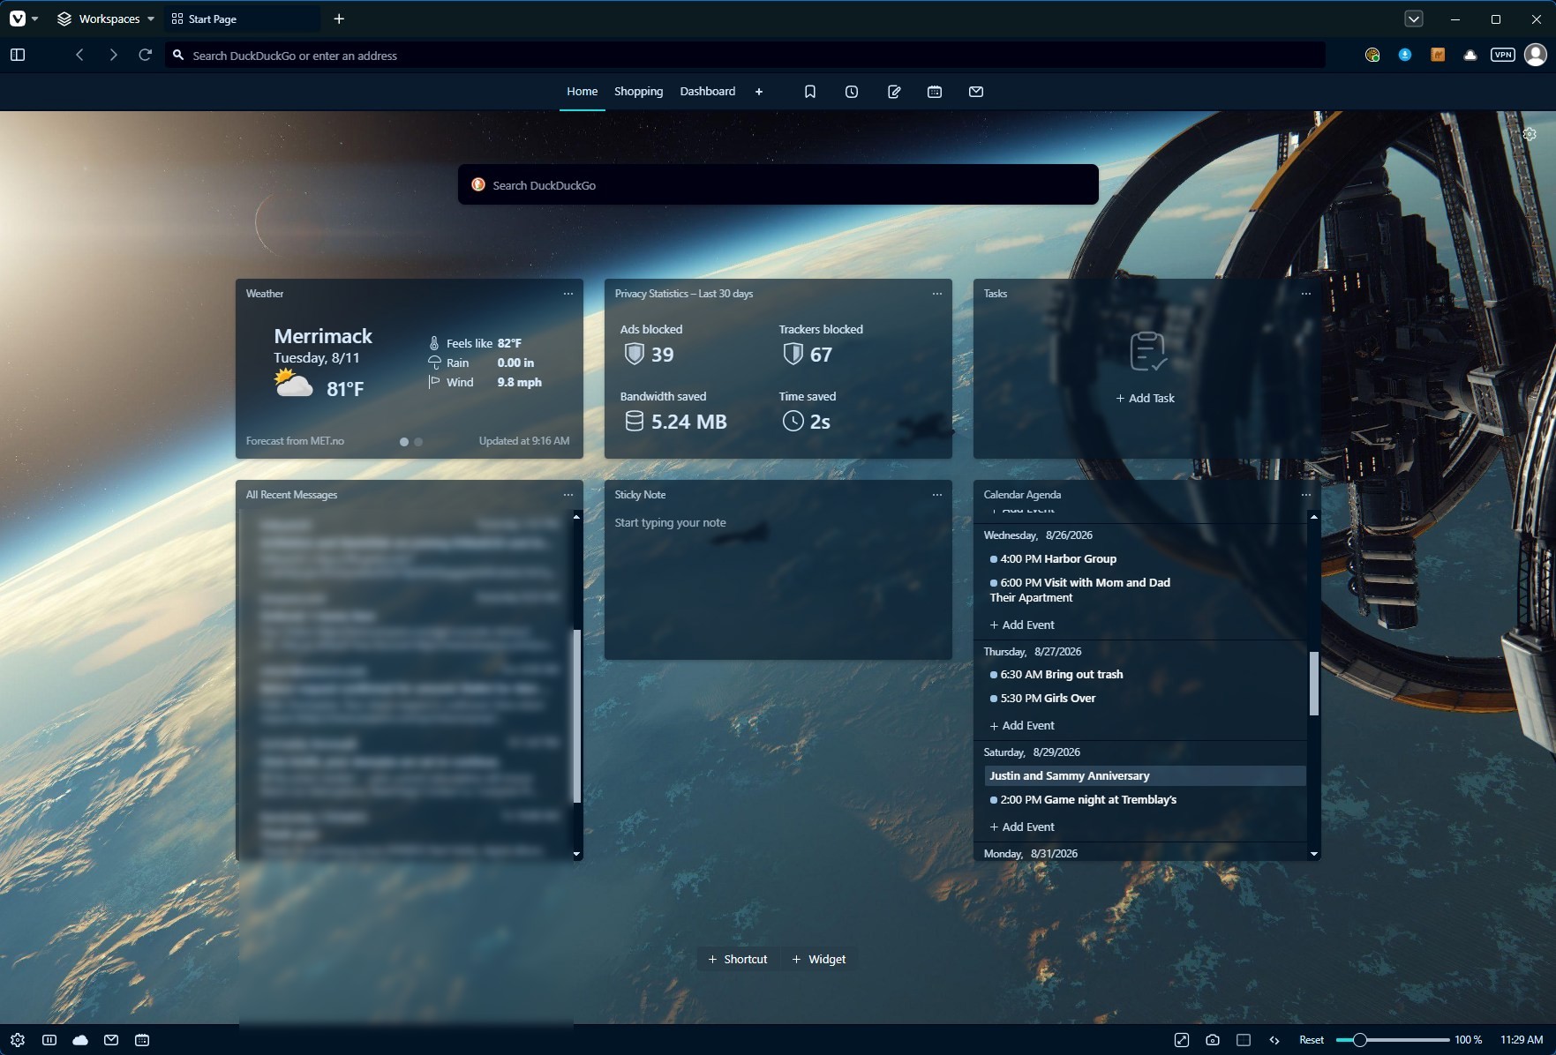Select the first weather page dot
The height and width of the screenshot is (1055, 1556).
pos(404,442)
